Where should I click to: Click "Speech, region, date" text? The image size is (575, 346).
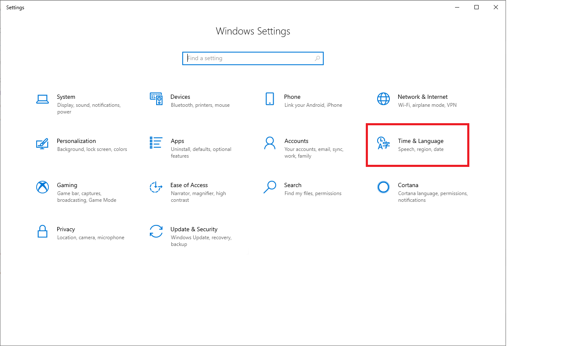[421, 149]
